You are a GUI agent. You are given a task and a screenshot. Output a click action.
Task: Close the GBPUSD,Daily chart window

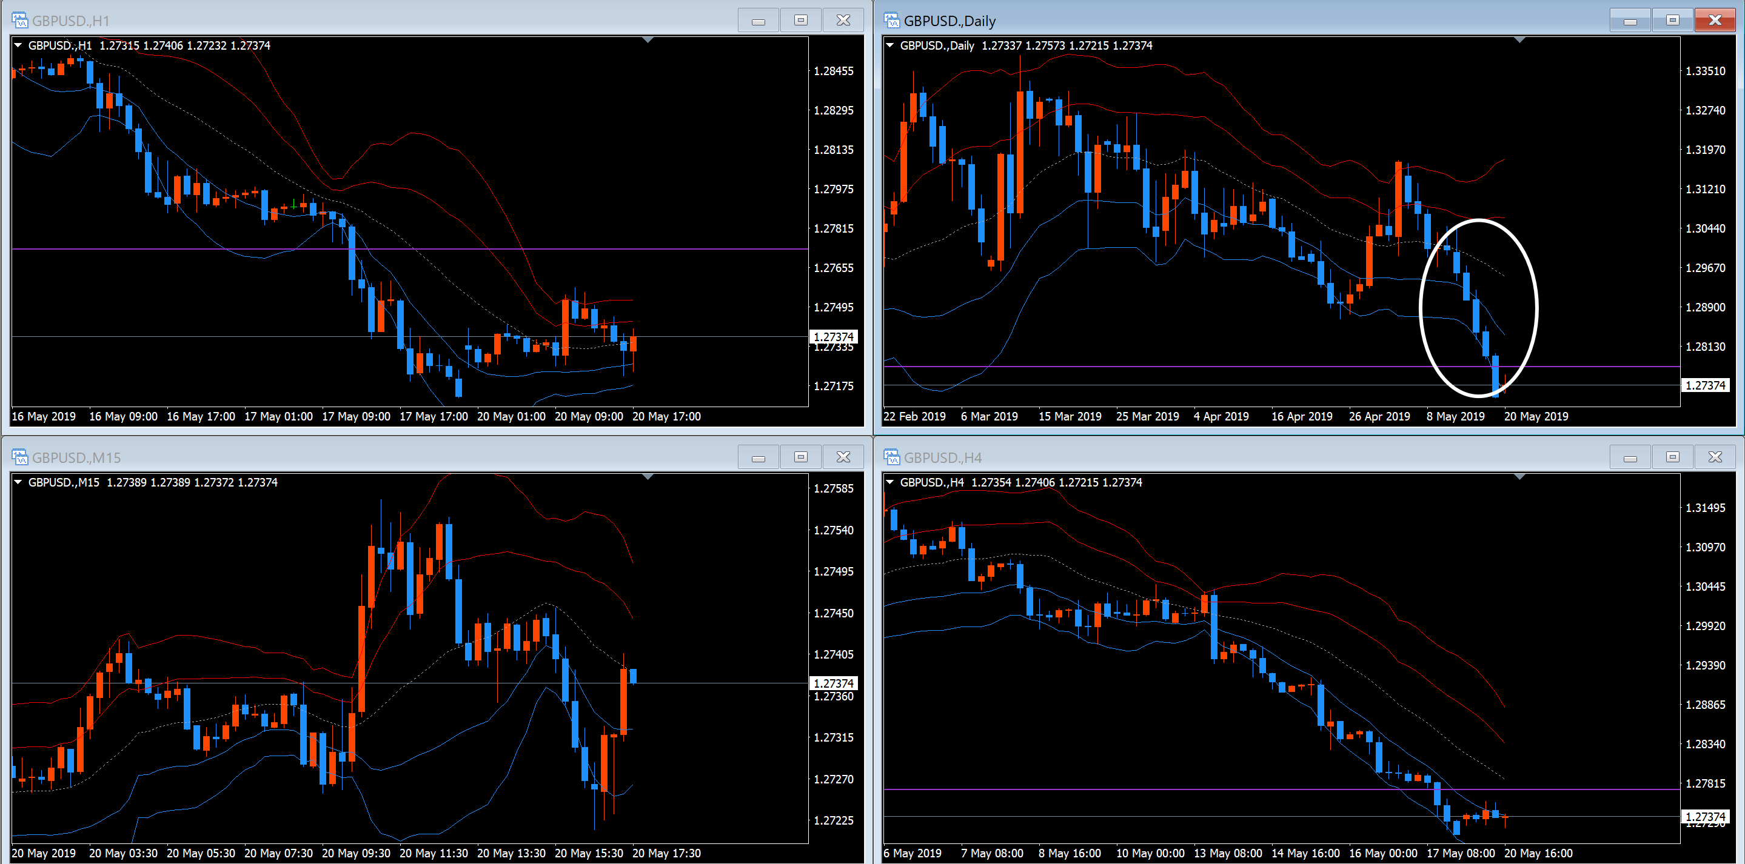click(1715, 21)
